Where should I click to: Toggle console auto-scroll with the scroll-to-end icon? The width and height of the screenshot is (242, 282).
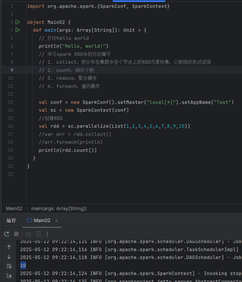[9, 275]
